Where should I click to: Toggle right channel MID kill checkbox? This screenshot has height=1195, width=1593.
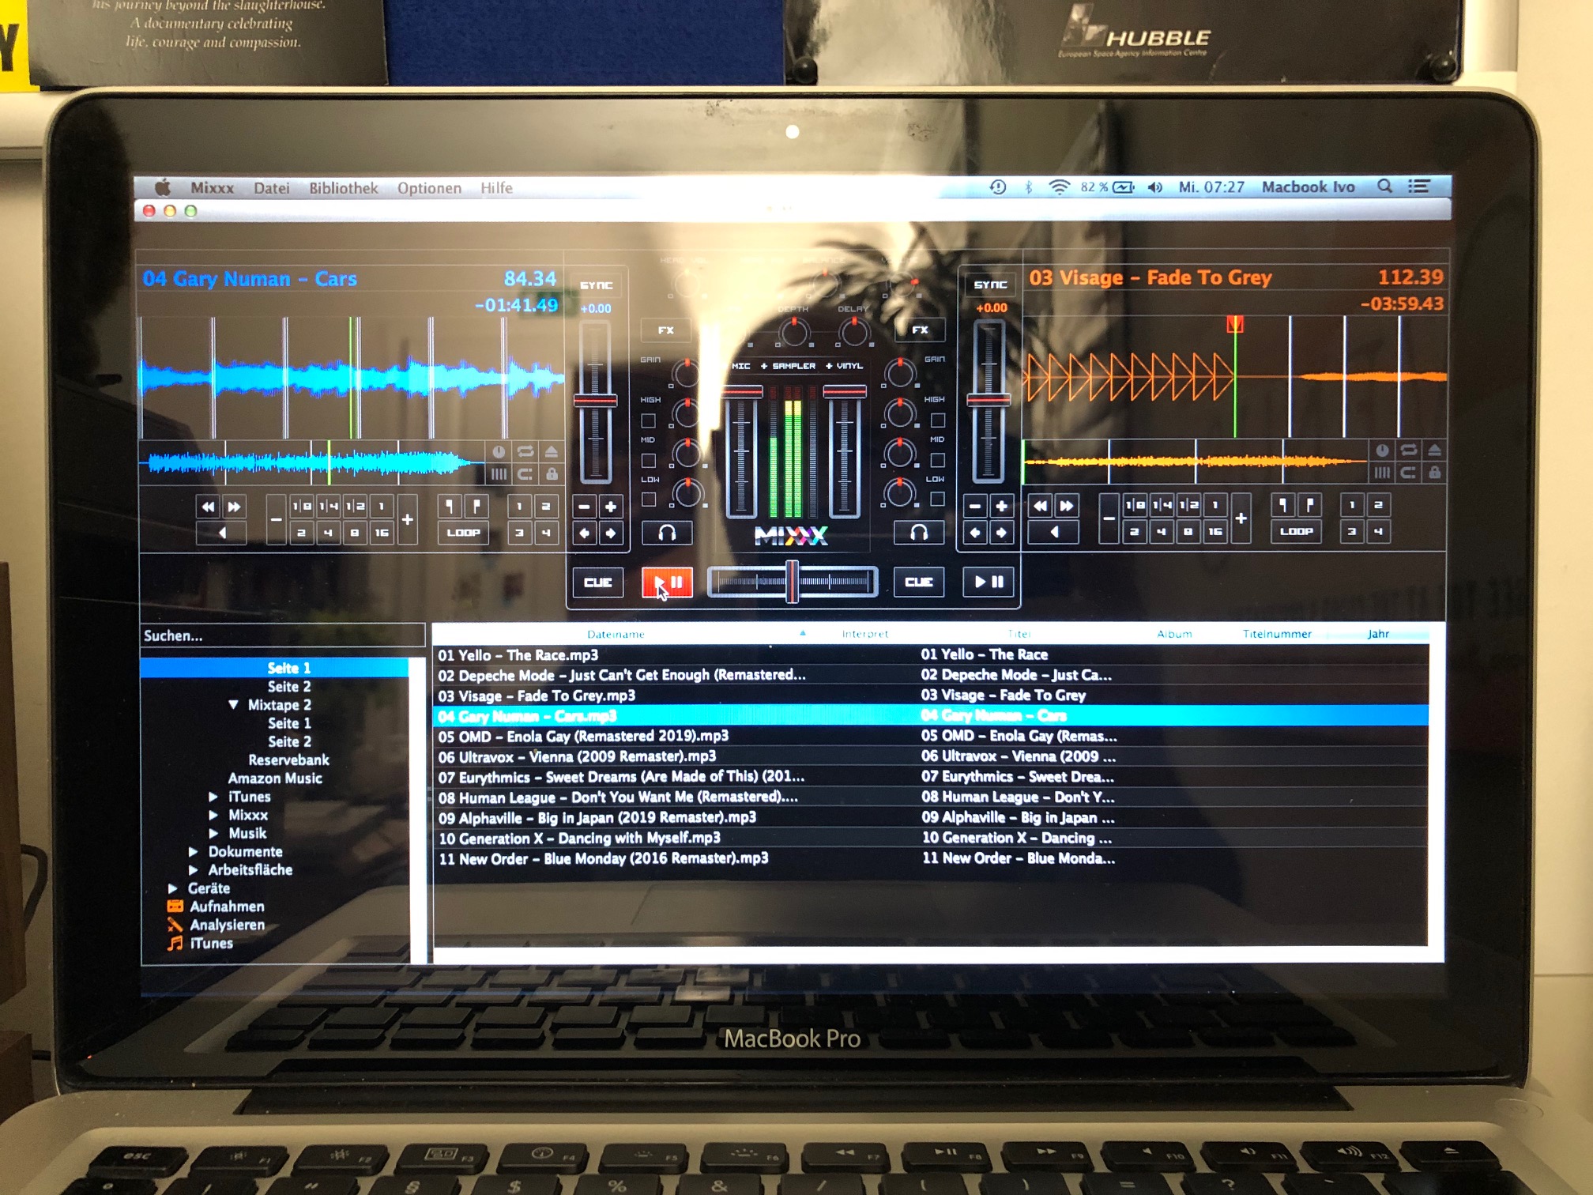click(938, 459)
